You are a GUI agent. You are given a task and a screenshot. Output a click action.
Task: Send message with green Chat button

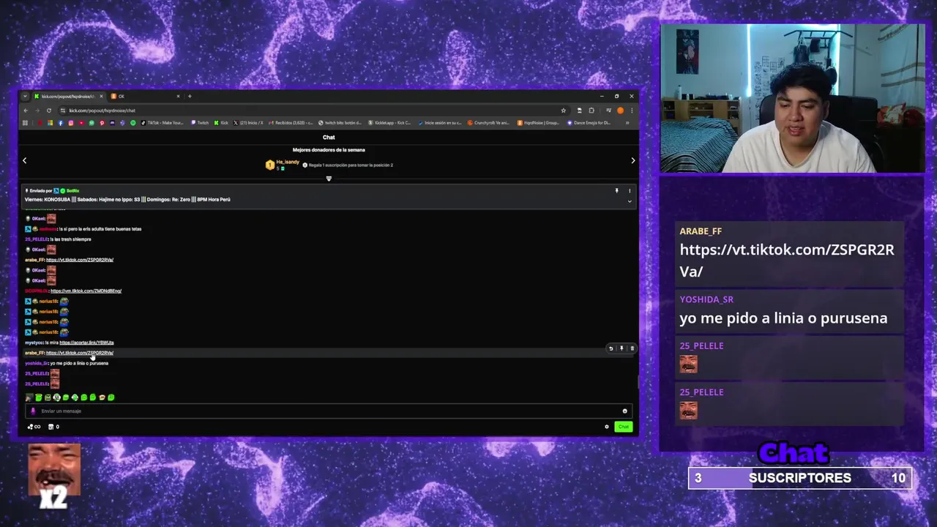(623, 427)
